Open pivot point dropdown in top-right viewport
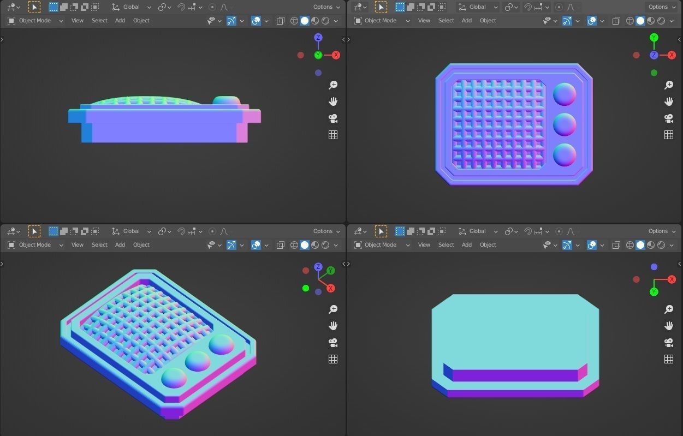683x436 pixels. click(x=511, y=7)
